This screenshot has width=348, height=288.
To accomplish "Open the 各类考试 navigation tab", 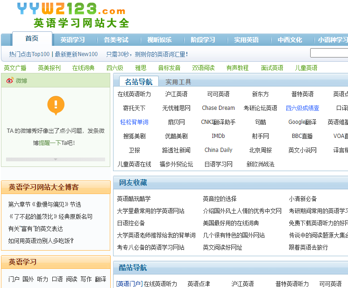I will pyautogui.click(x=116, y=40).
